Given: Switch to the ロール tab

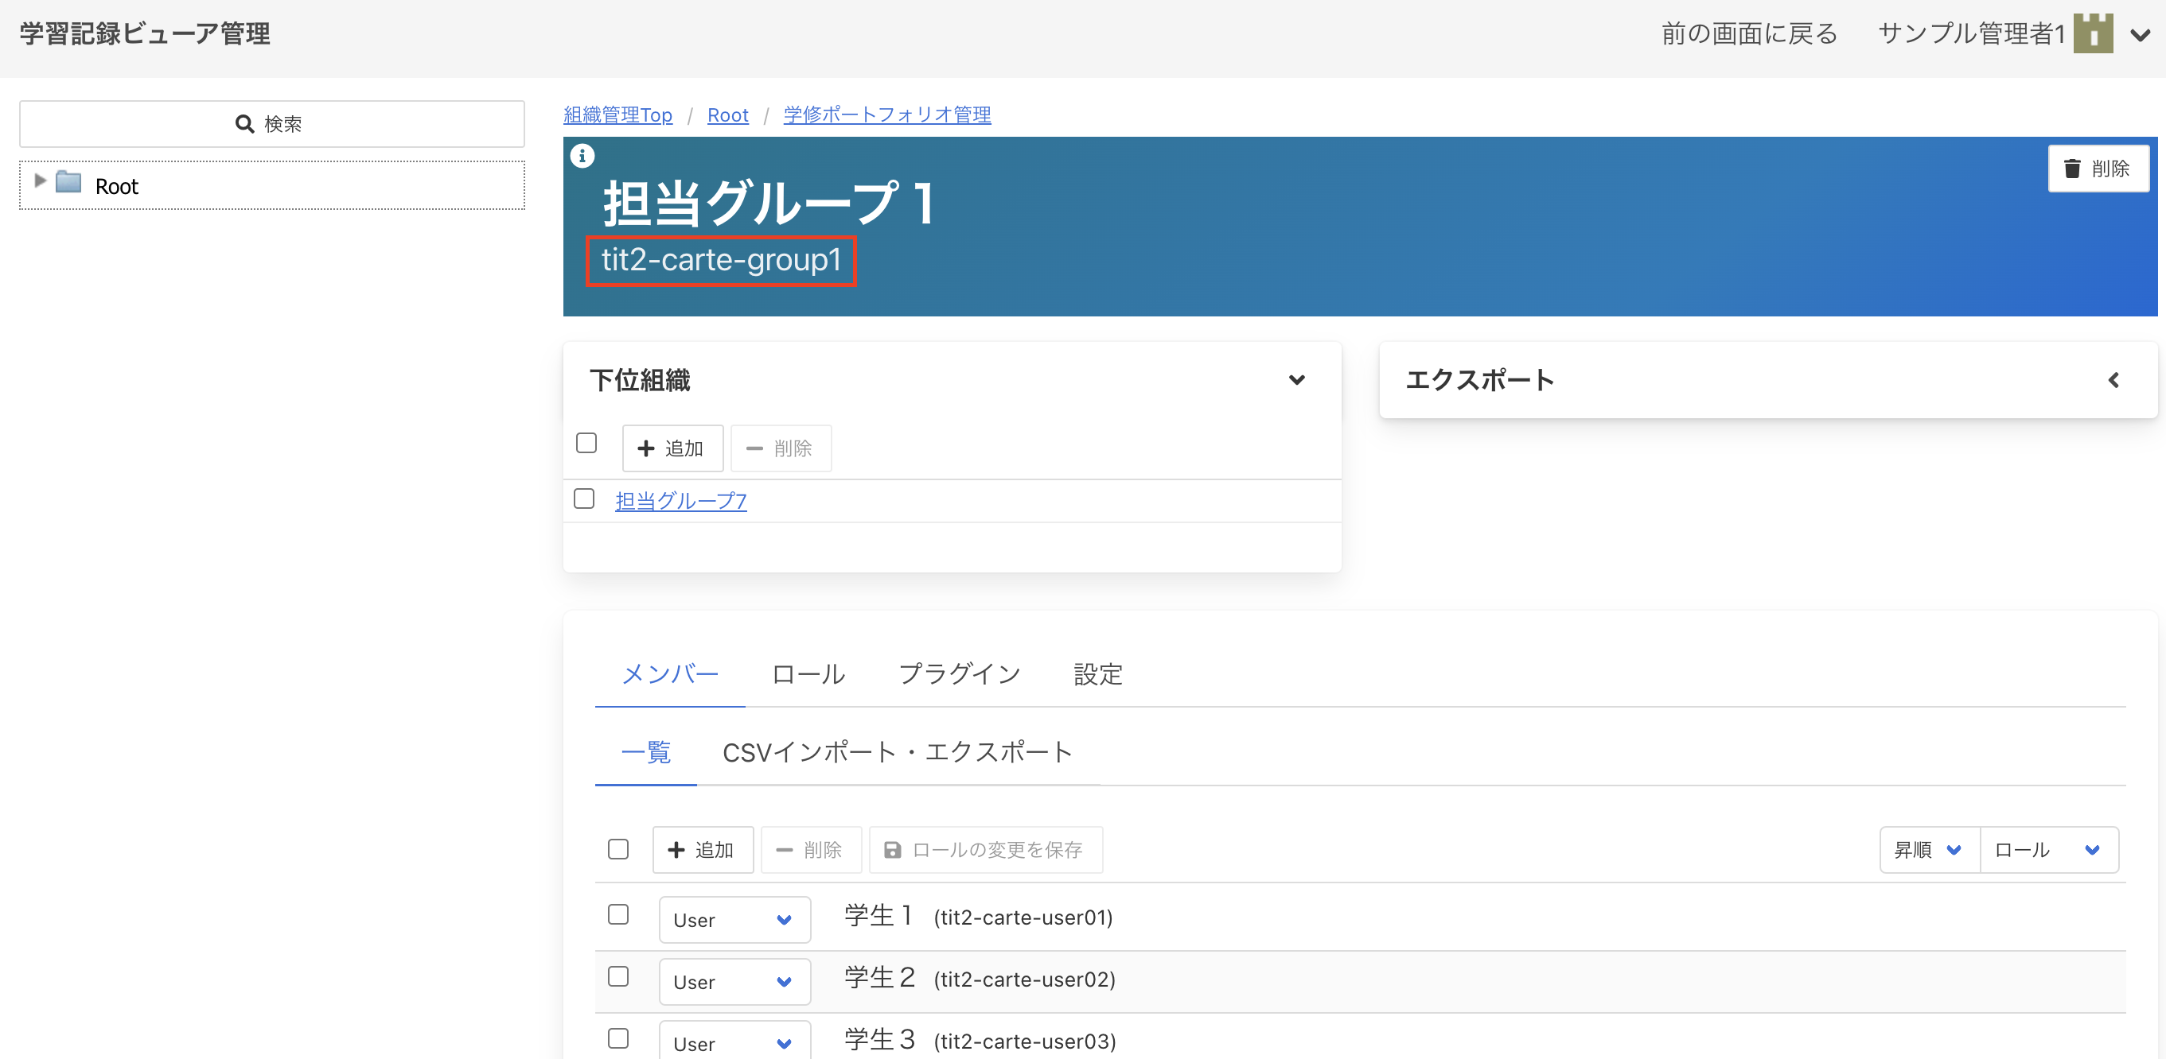Looking at the screenshot, I should (808, 674).
